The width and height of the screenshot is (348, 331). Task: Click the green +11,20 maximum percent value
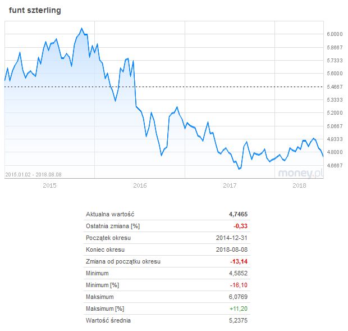pos(239,309)
